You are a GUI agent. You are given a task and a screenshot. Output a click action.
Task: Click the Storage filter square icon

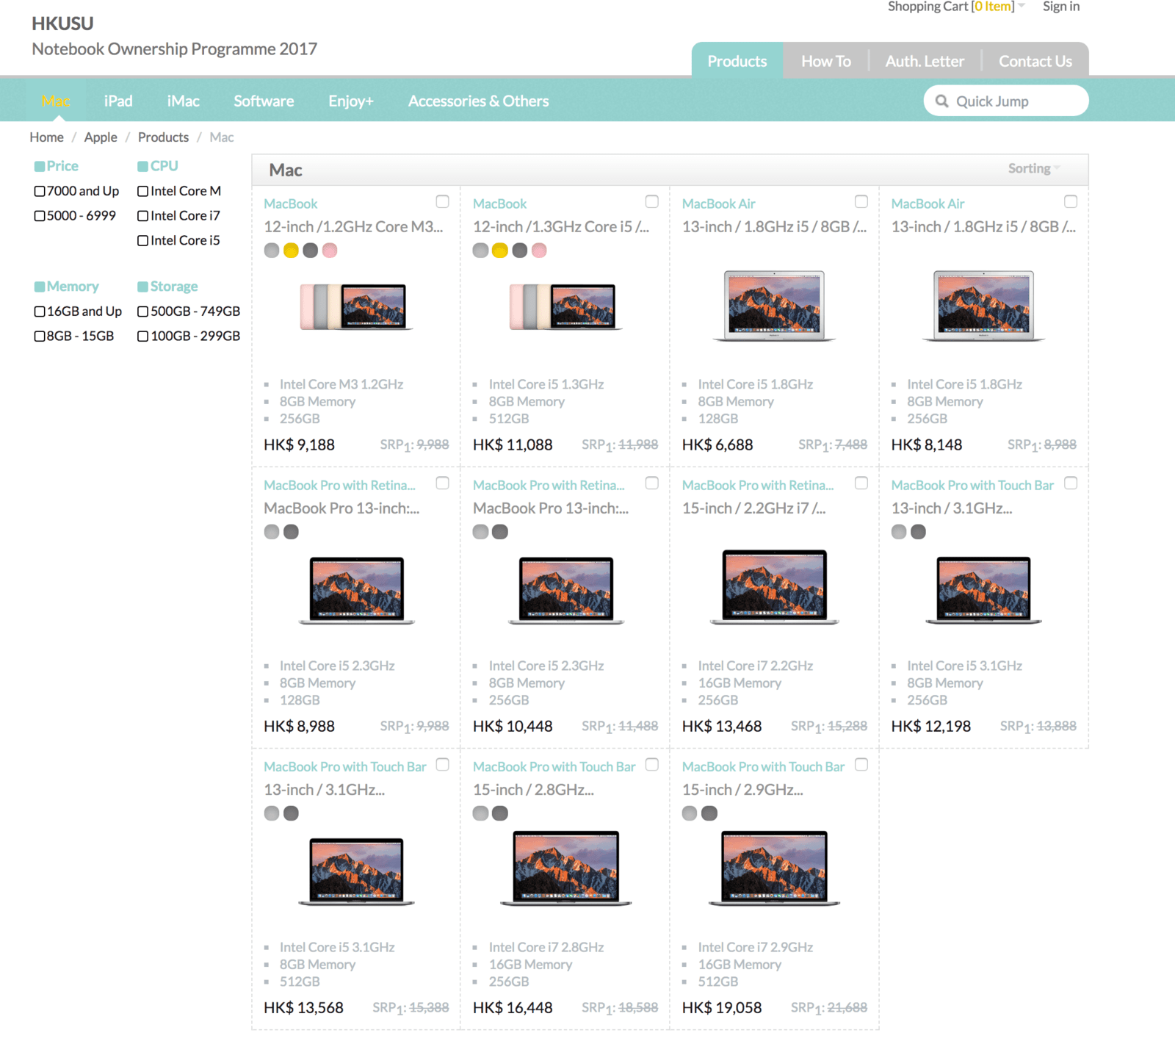pyautogui.click(x=142, y=287)
